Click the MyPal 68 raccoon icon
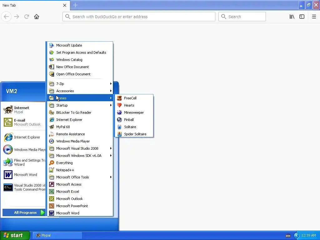The image size is (320, 240). 52,127
